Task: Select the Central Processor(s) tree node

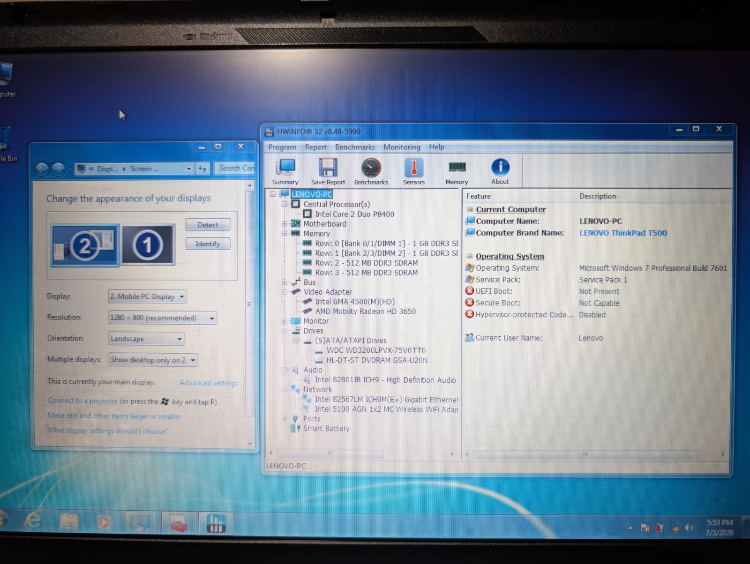Action: tap(336, 204)
